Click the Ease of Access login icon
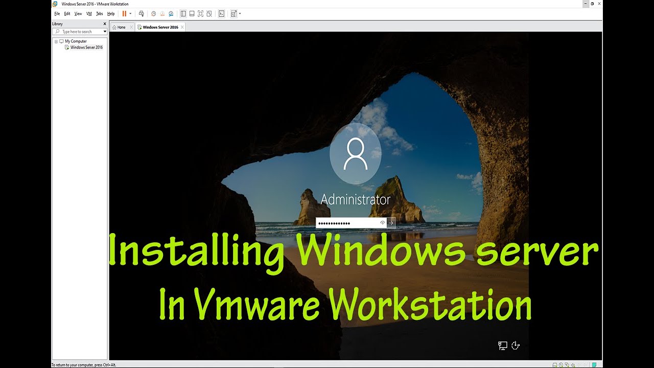 516,346
